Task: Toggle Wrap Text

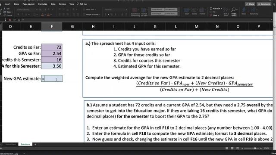Action: coord(89,9)
